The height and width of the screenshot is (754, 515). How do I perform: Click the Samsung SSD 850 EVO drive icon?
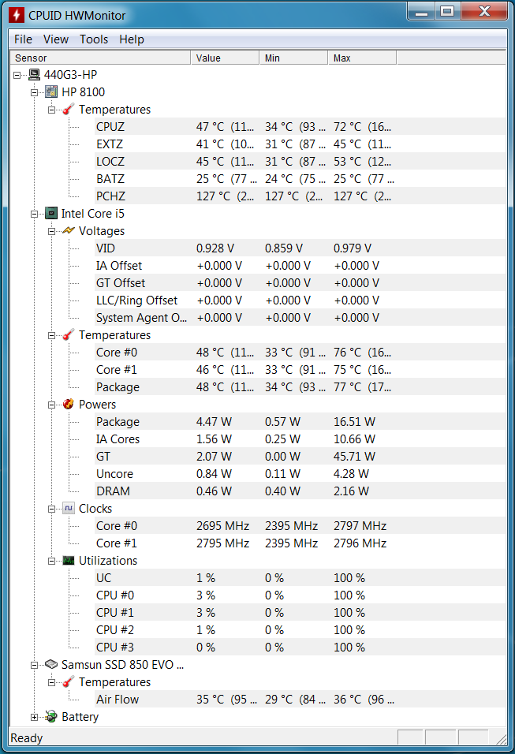tap(51, 665)
